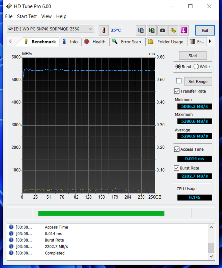The width and height of the screenshot is (222, 268).
Task: Click the Exit button
Action: 205,30
